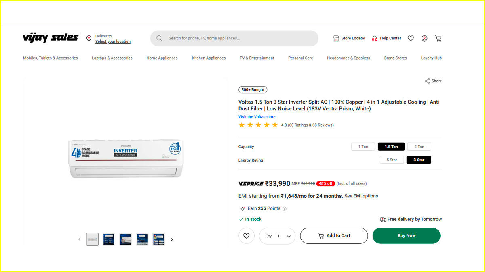Open Laptops & Accessories menu
Viewport: 485px width, 272px height.
(112, 58)
